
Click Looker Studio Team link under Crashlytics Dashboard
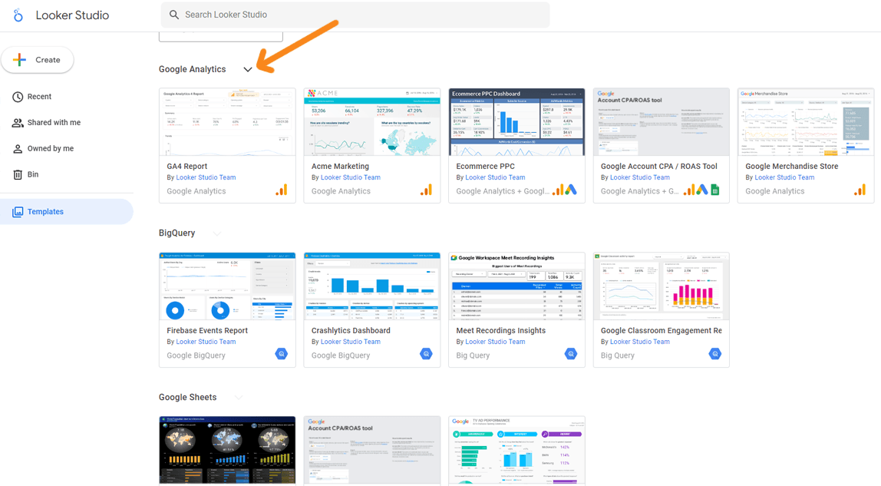[351, 342]
